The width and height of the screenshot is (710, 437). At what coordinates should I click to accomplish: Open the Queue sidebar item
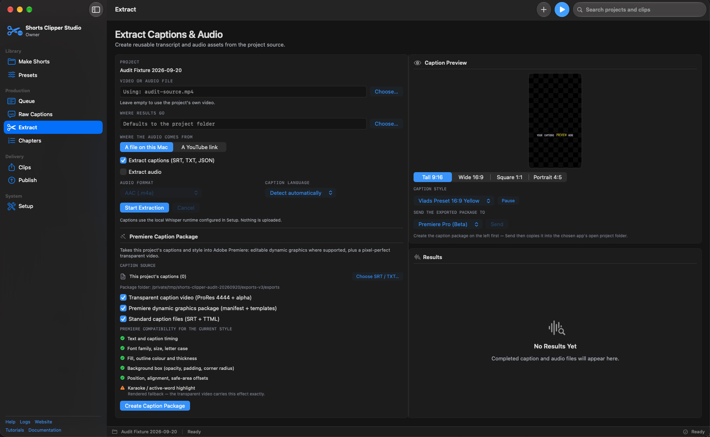click(x=53, y=101)
